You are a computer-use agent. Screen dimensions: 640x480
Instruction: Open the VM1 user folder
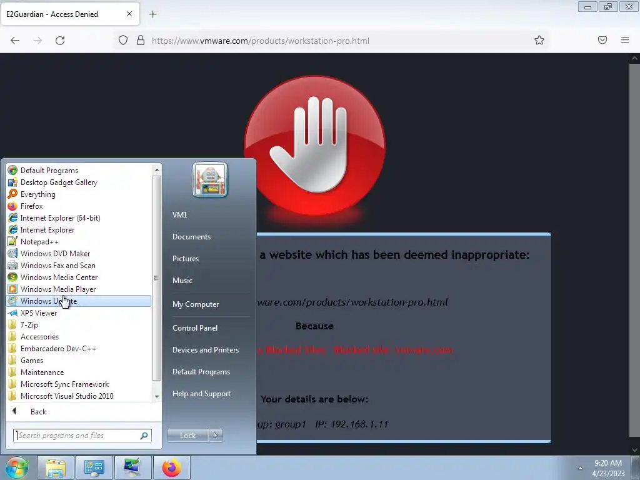(179, 215)
